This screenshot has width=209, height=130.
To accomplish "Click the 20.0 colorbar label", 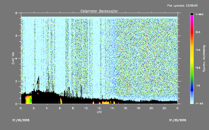I will pos(198,32).
